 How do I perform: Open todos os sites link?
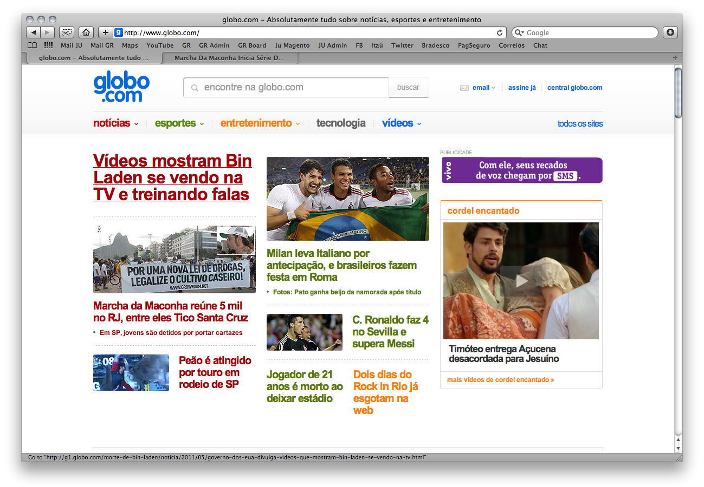click(x=580, y=124)
